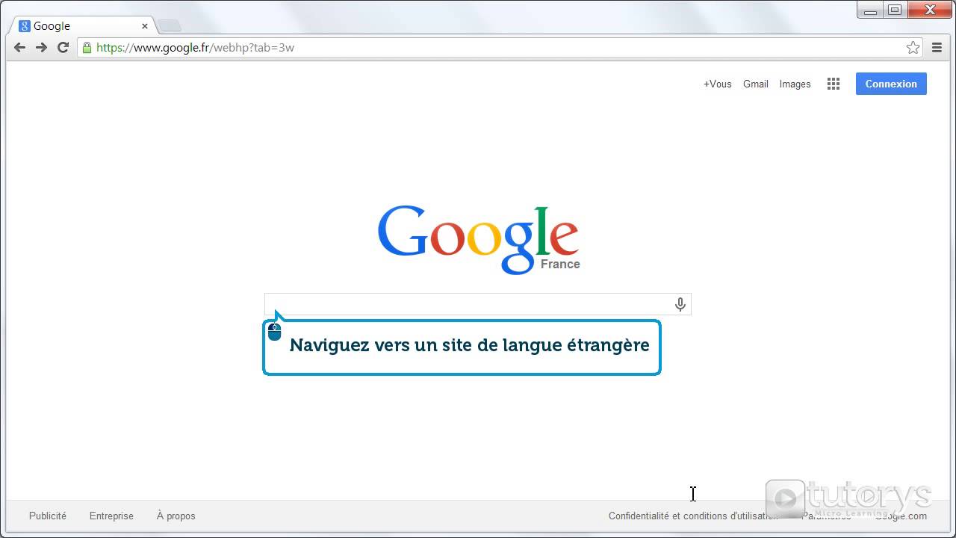This screenshot has width=956, height=538.
Task: Go forward with the browser forward arrow
Action: (41, 47)
